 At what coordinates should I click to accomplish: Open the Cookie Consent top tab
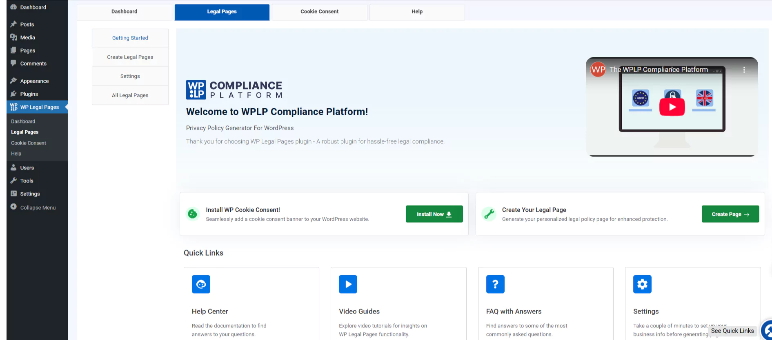tap(319, 11)
